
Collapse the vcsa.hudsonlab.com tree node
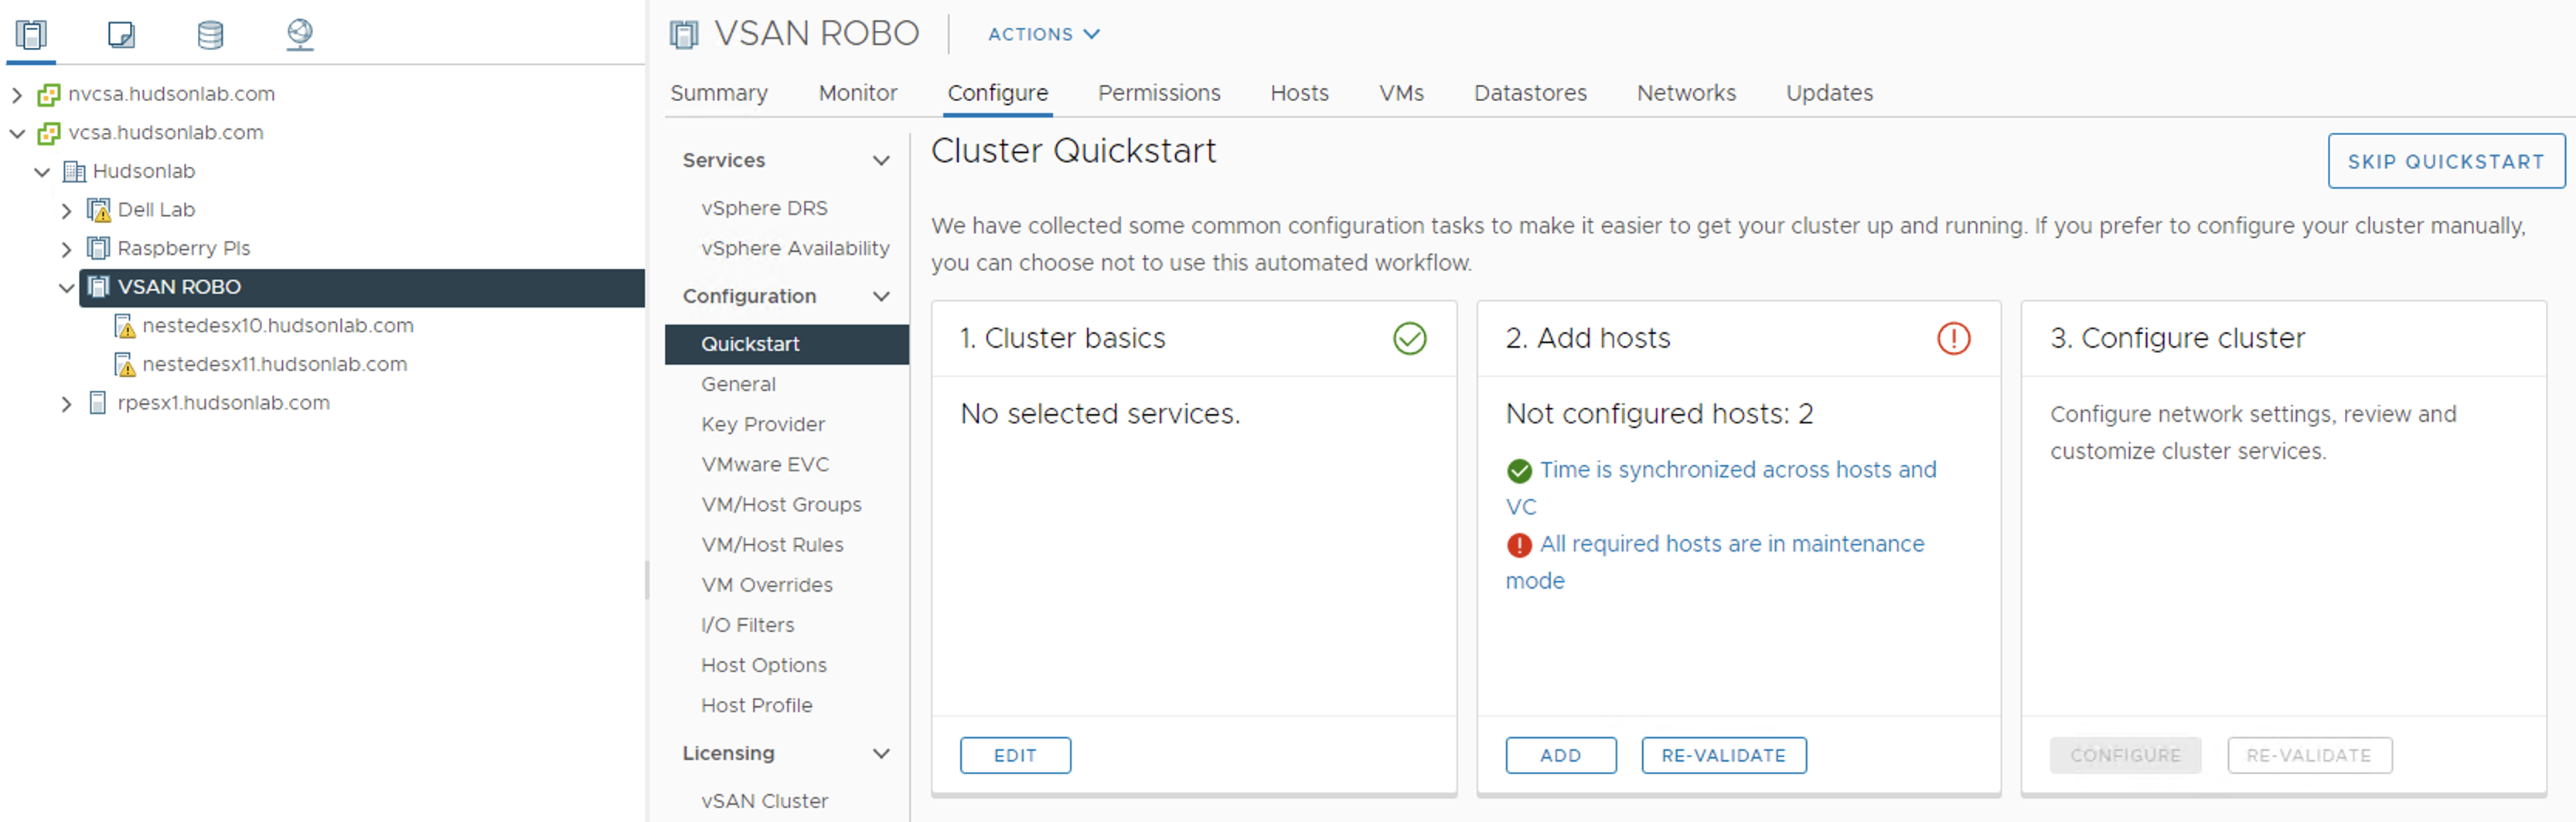[17, 133]
